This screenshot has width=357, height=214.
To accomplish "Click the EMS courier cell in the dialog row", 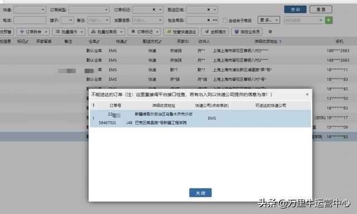I will (212, 118).
